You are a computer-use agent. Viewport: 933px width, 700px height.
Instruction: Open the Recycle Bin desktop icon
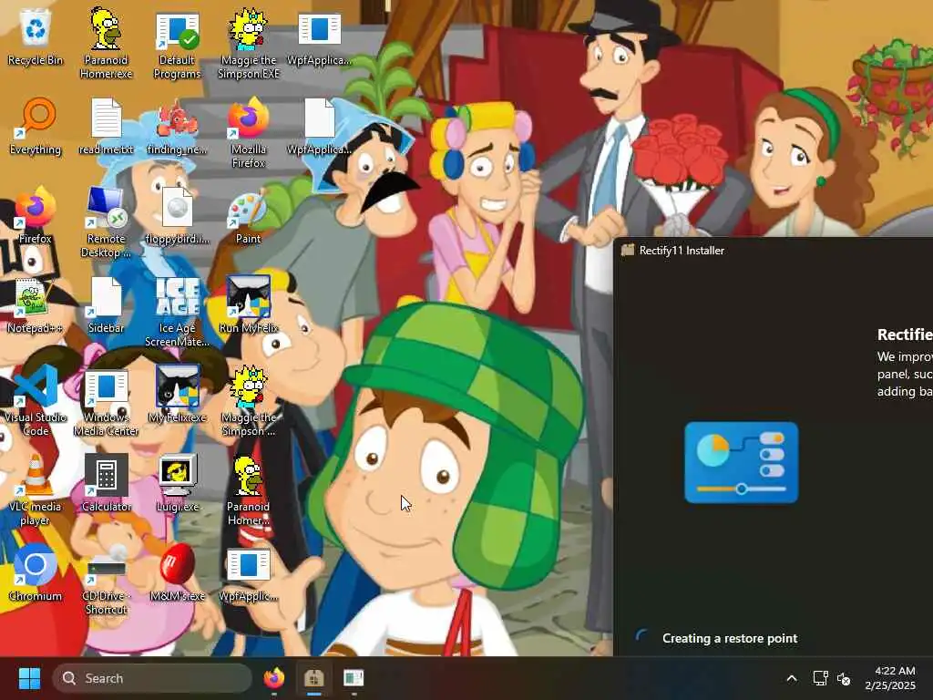click(36, 36)
